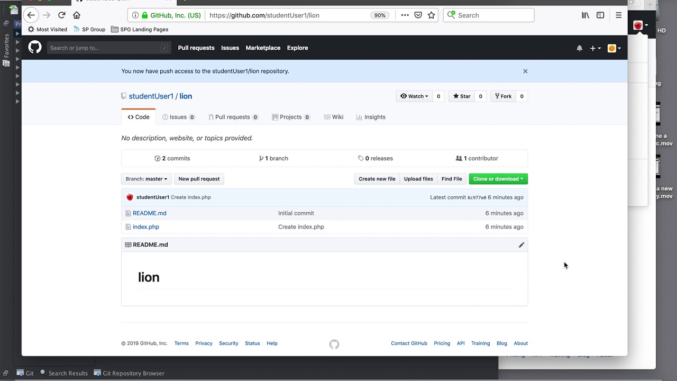Open Issues in the top navigation
677x381 pixels.
point(230,48)
